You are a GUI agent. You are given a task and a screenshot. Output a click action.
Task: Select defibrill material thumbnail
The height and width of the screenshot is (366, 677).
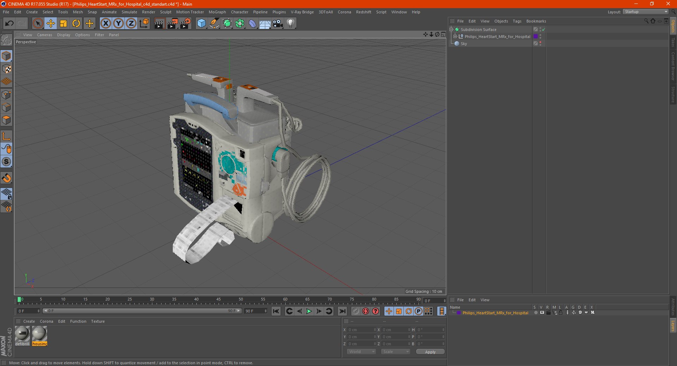pos(22,336)
